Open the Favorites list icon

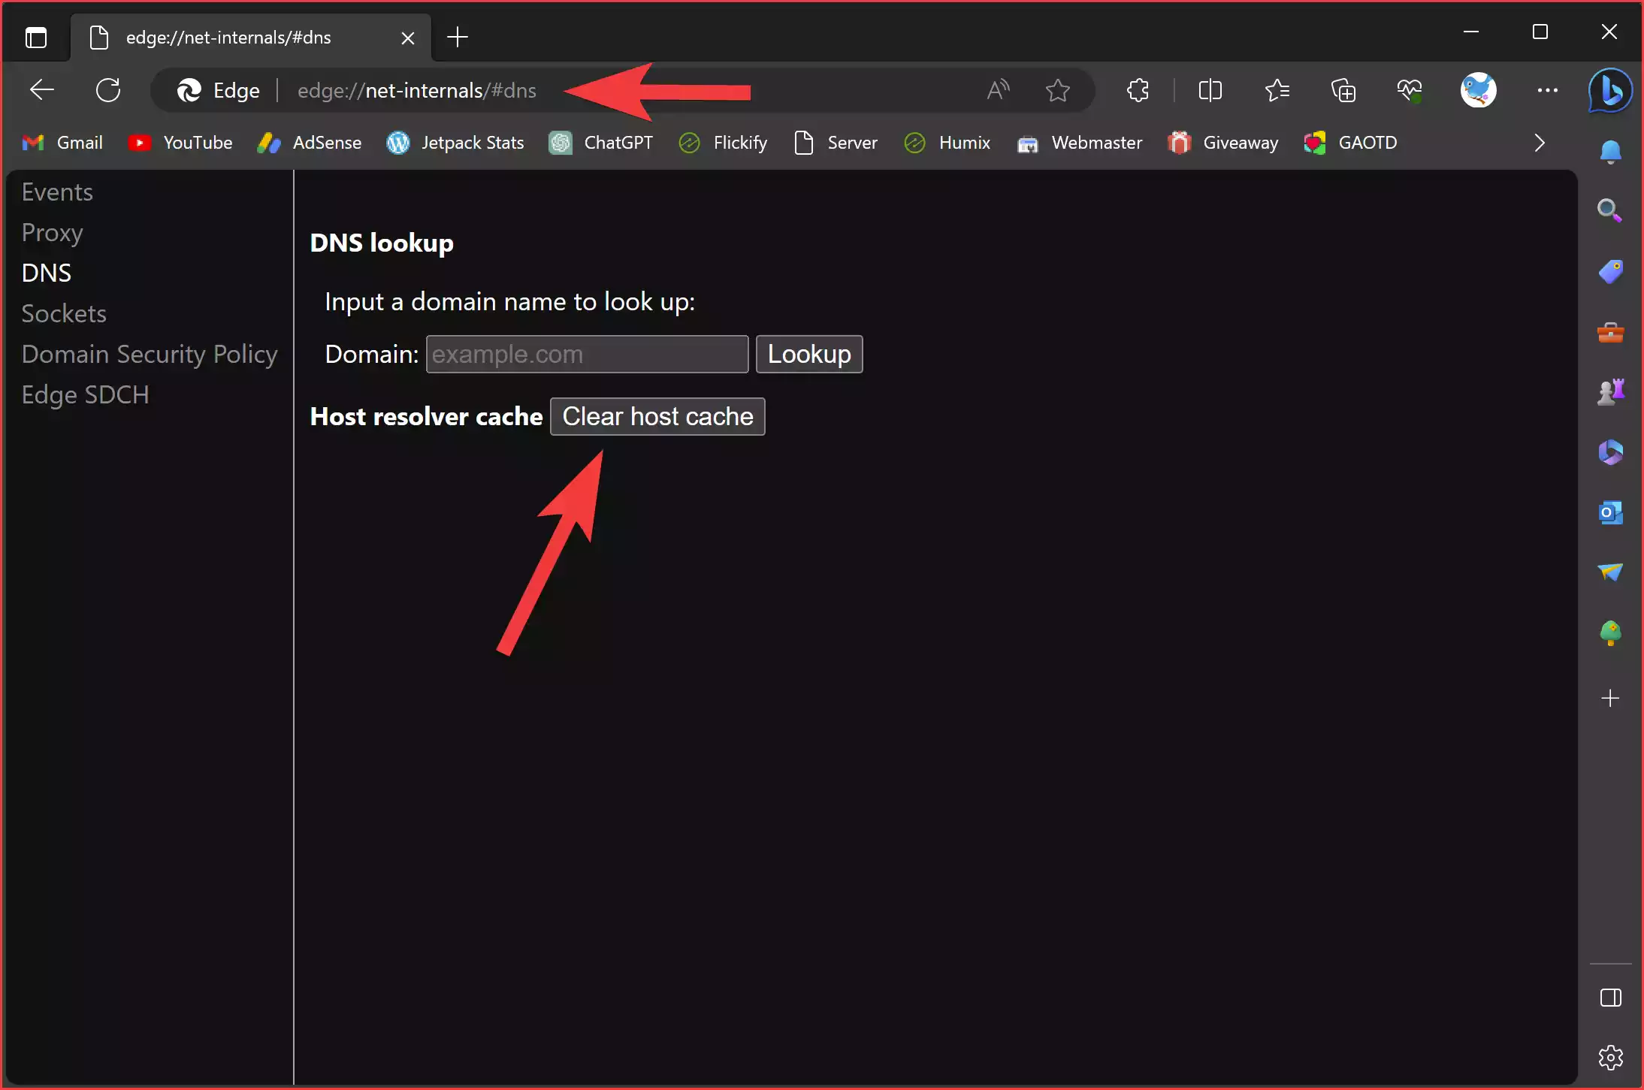pos(1277,90)
